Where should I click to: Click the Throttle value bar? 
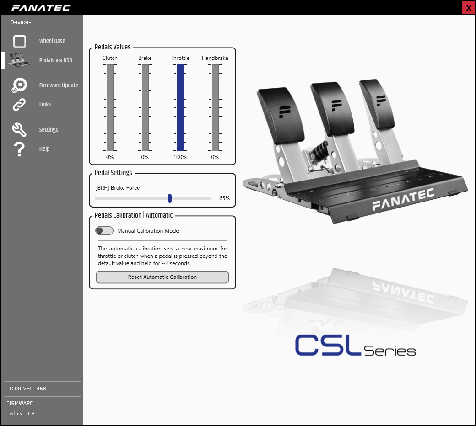coord(179,107)
